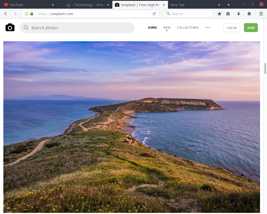Image resolution: width=267 pixels, height=214 pixels.
Task: Restore the browser window size
Action: (x=253, y=4)
